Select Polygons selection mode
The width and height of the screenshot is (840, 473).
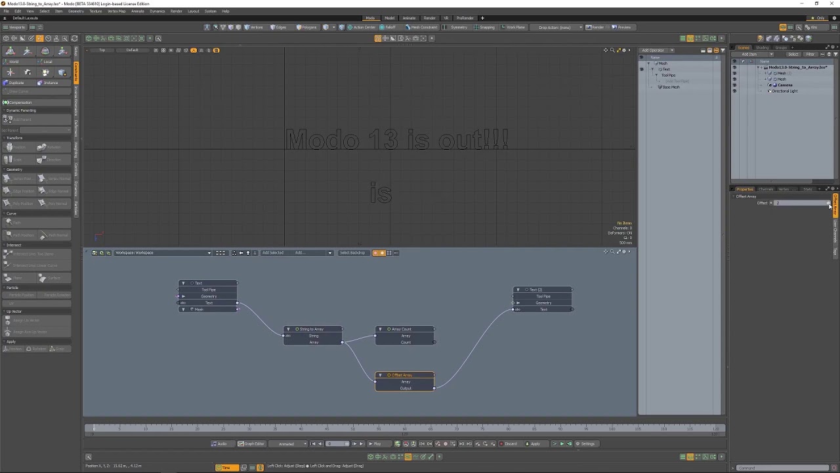click(307, 28)
